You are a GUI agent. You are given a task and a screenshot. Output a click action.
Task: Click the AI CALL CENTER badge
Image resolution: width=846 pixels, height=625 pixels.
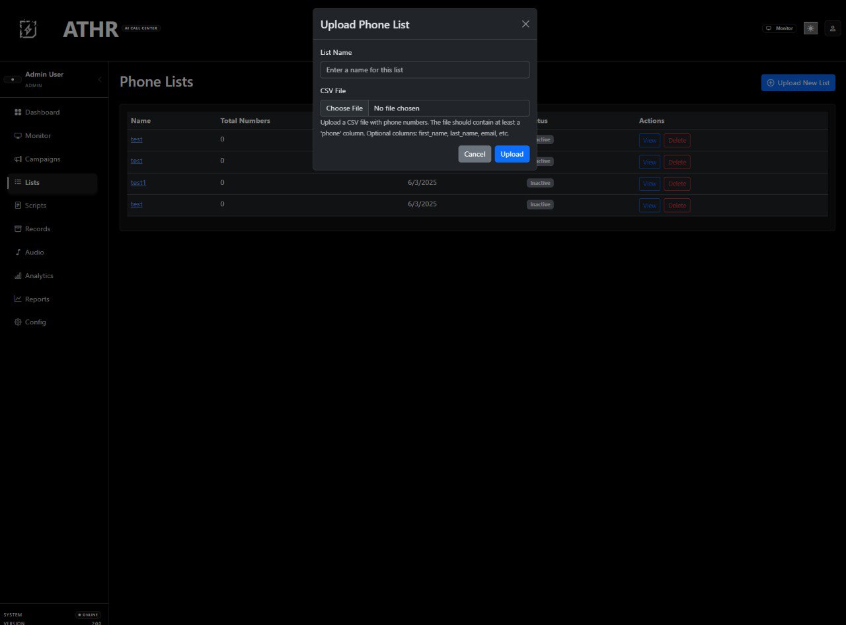[141, 28]
